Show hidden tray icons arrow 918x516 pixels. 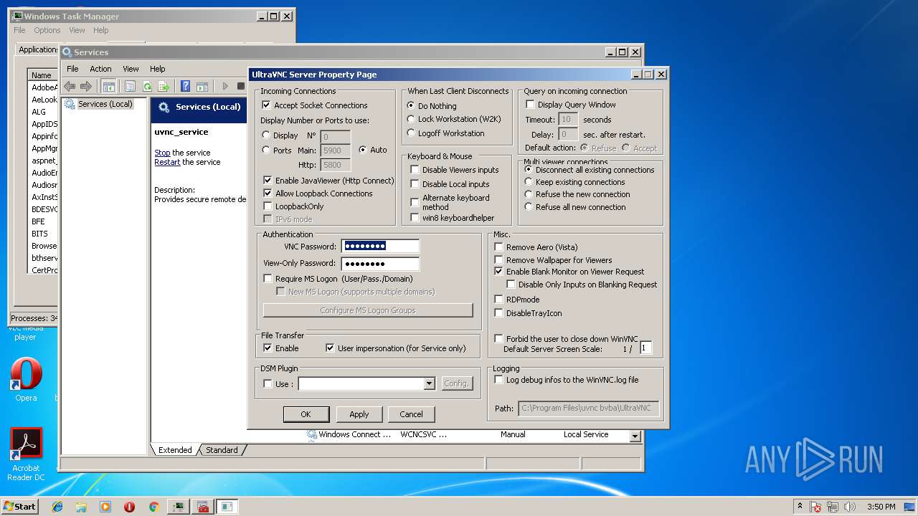(800, 507)
